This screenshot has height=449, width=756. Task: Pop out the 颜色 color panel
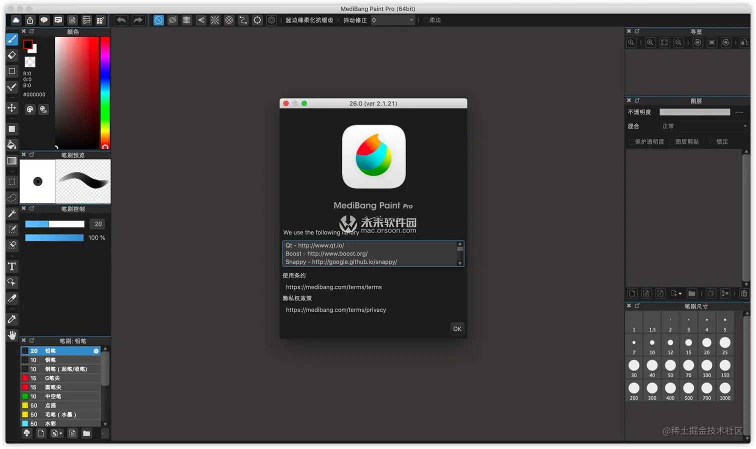[31, 31]
